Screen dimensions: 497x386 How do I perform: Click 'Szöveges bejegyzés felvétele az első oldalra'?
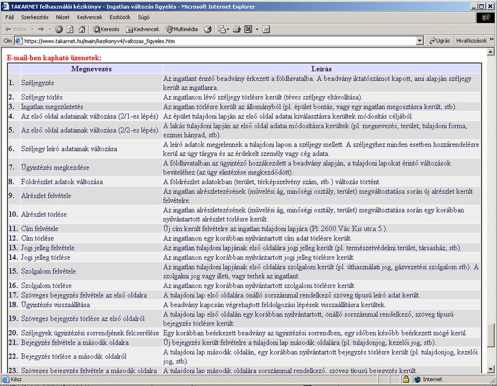click(84, 295)
